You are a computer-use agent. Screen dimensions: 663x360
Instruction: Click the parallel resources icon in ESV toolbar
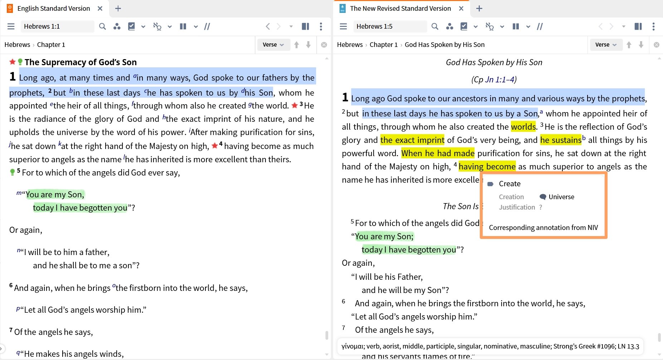pyautogui.click(x=207, y=27)
